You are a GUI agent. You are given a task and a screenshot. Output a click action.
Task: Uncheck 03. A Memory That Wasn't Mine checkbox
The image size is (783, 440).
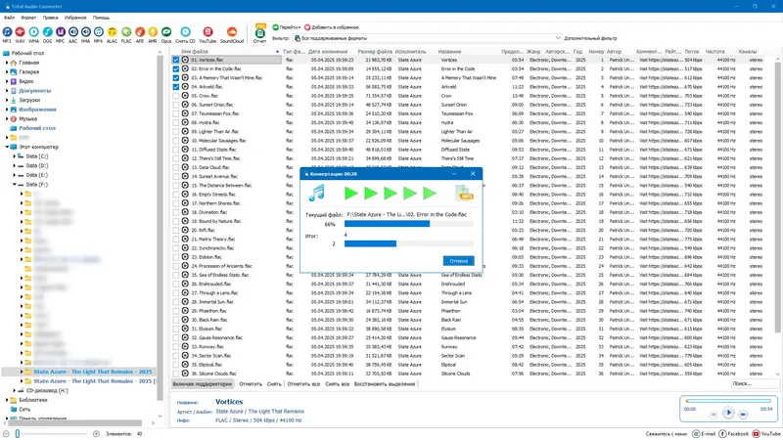176,78
